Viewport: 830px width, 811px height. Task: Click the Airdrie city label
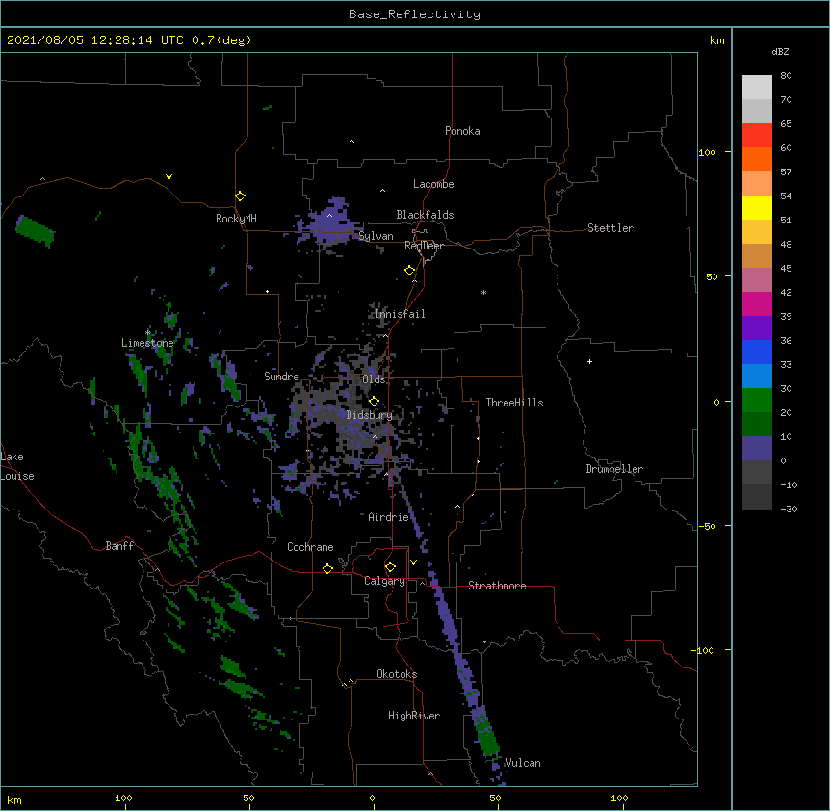[x=388, y=517]
